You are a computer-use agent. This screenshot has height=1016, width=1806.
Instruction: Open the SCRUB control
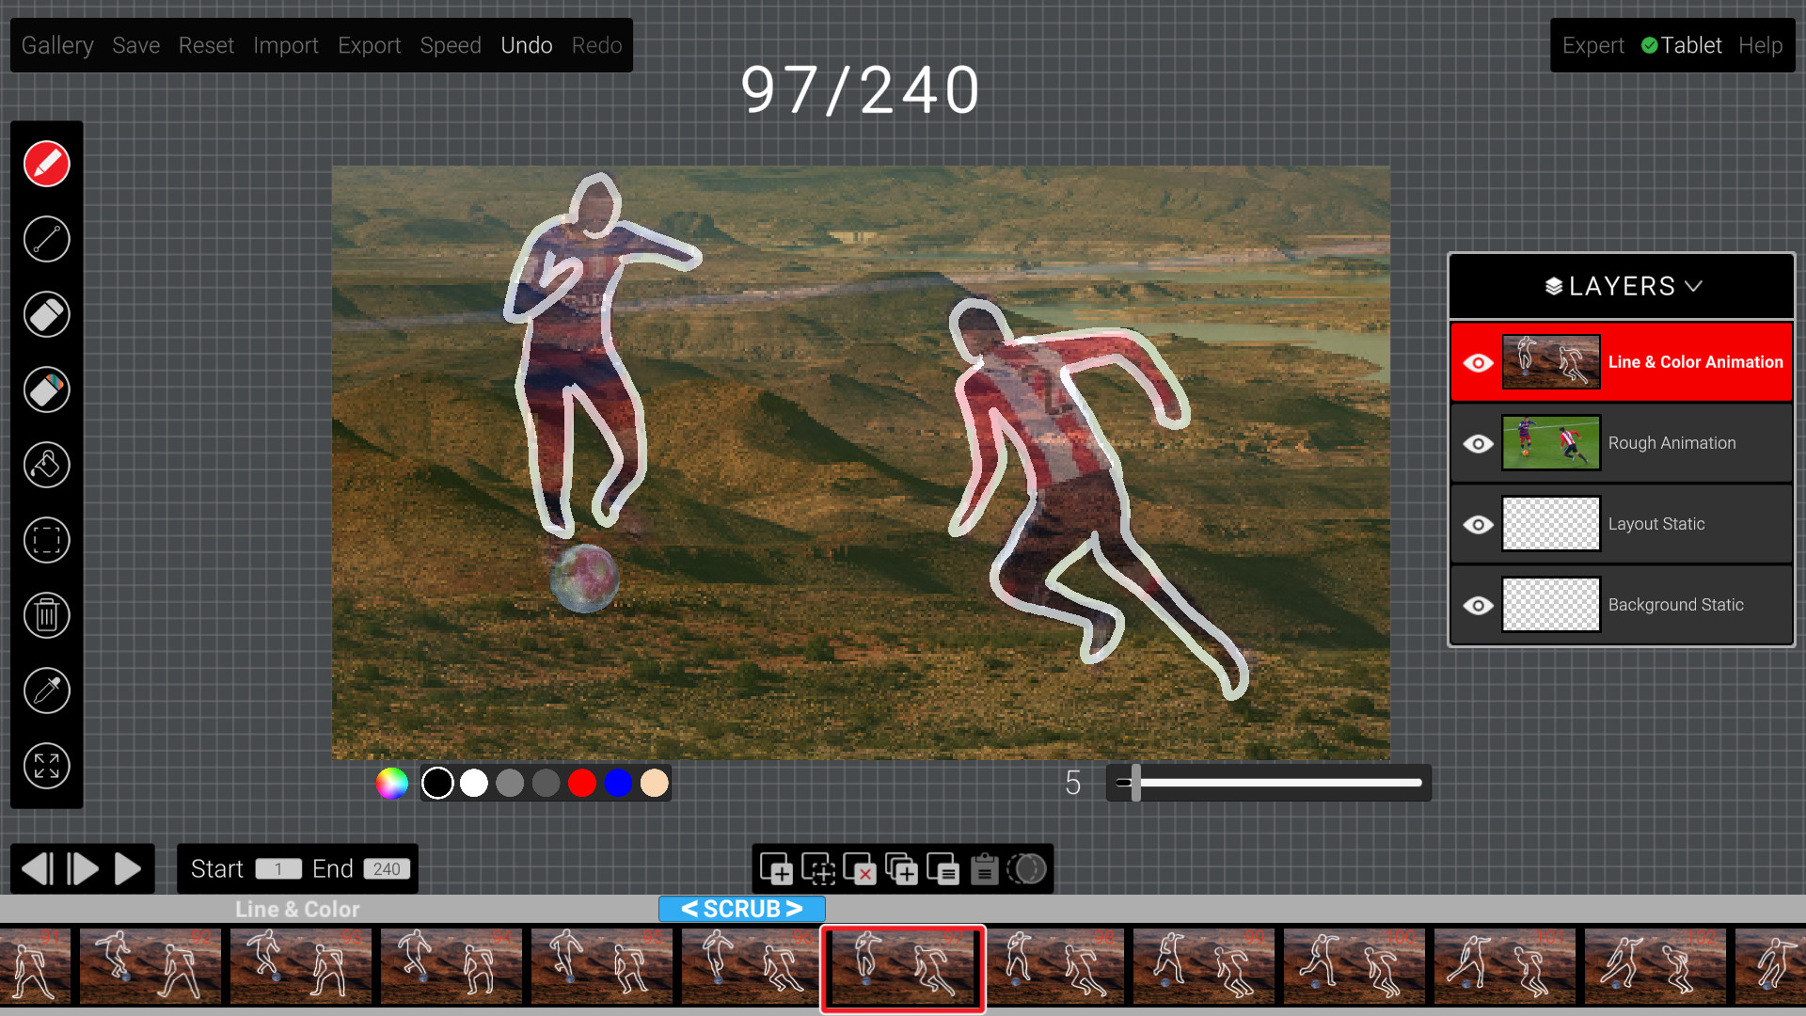(743, 909)
